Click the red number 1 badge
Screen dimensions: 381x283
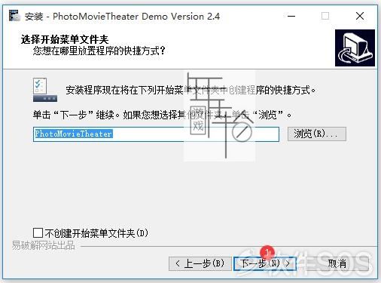pyautogui.click(x=267, y=251)
